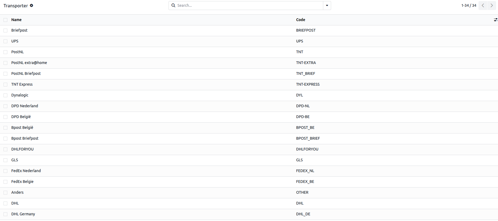Open the Bpost België name
Viewport: 498px width, 221px height.
click(22, 128)
